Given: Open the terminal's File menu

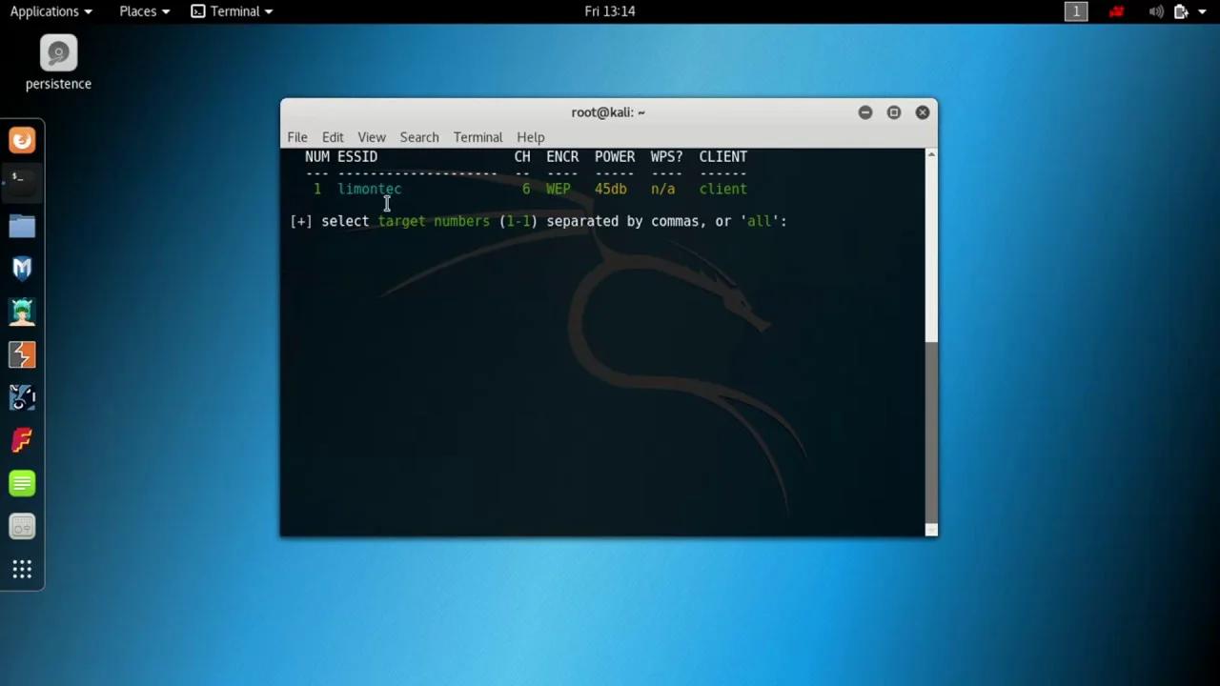Looking at the screenshot, I should pyautogui.click(x=297, y=137).
